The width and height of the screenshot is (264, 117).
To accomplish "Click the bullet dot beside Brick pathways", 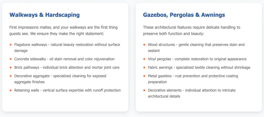I will [11, 68].
